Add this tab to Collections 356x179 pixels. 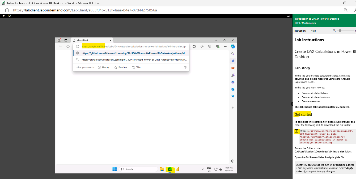(210, 46)
